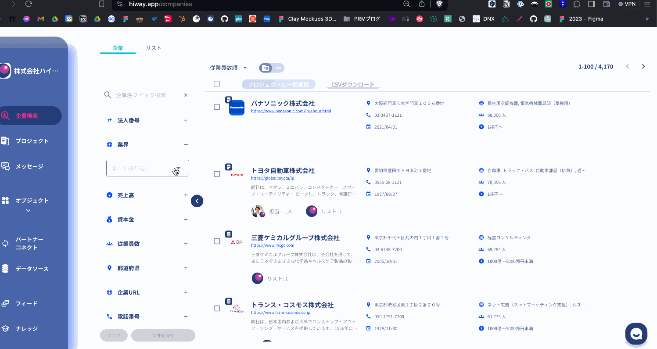Collapse the filter panel with the arrow button

coord(197,201)
